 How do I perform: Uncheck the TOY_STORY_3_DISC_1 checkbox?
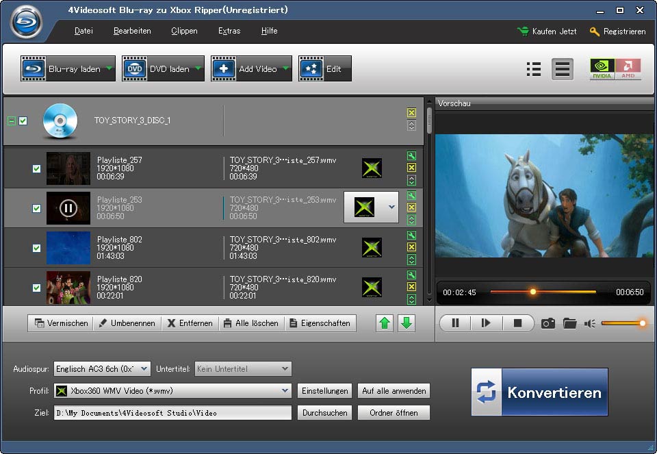[23, 121]
